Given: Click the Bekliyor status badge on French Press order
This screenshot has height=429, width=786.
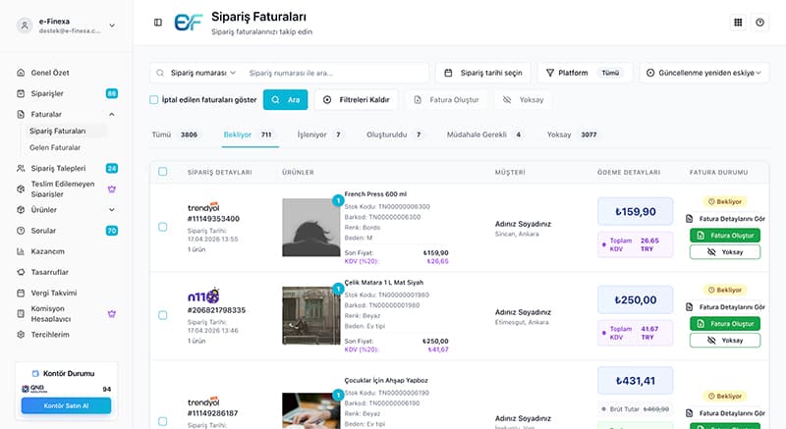Looking at the screenshot, I should coord(725,201).
